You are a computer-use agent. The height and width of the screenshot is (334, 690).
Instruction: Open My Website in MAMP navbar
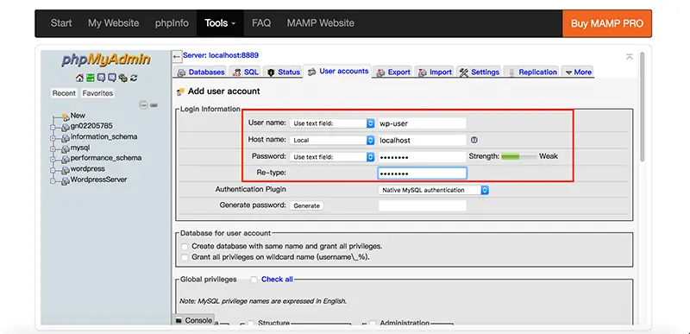click(x=113, y=23)
